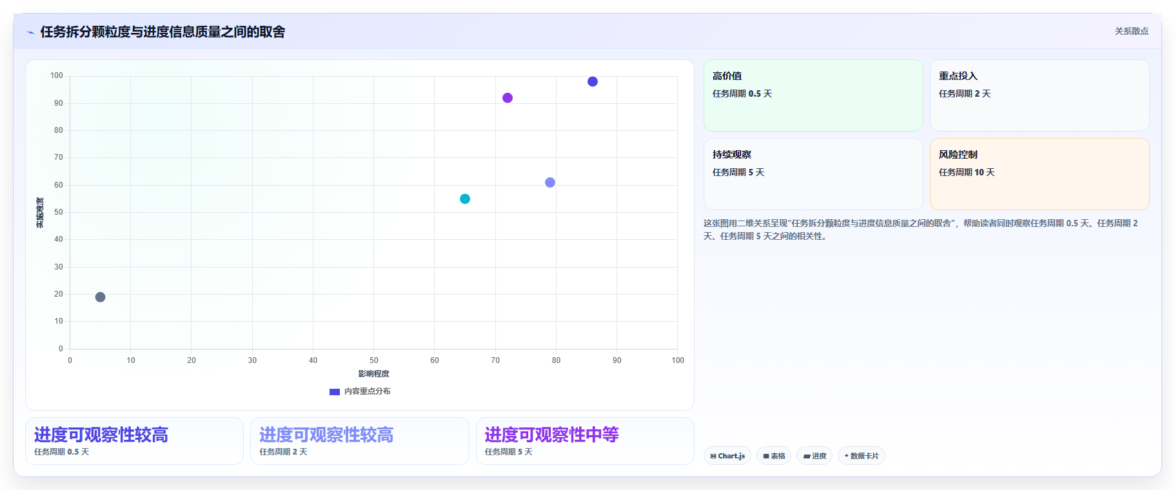This screenshot has height=490, width=1175.
Task: Click the 数据卡片 tag chip
Action: 862,456
